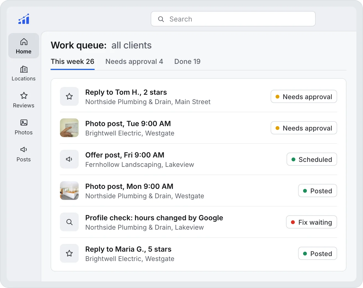Click the bar chart app logo
363x288 pixels.
[24, 19]
